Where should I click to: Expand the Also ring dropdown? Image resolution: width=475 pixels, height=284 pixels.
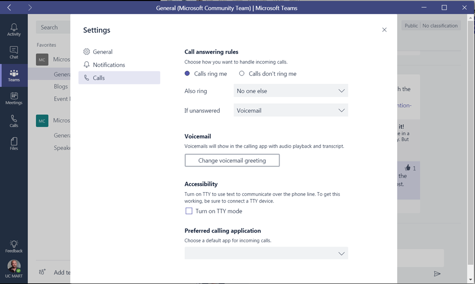pos(290,91)
